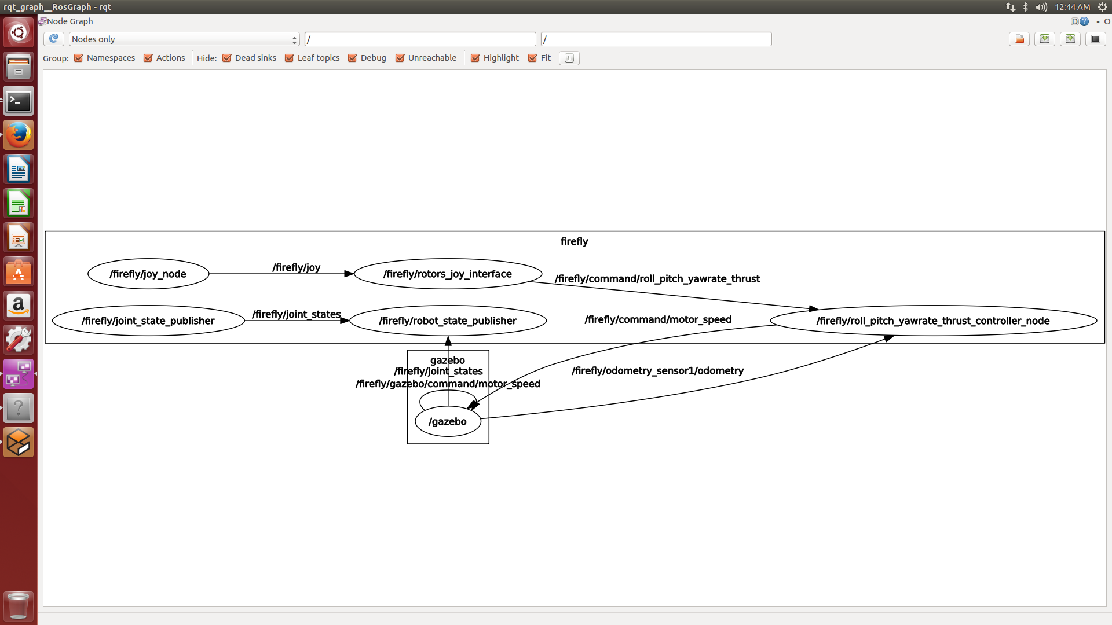Select the /firefly/joint_state_publisher node
Viewport: 1112px width, 625px height.
148,321
